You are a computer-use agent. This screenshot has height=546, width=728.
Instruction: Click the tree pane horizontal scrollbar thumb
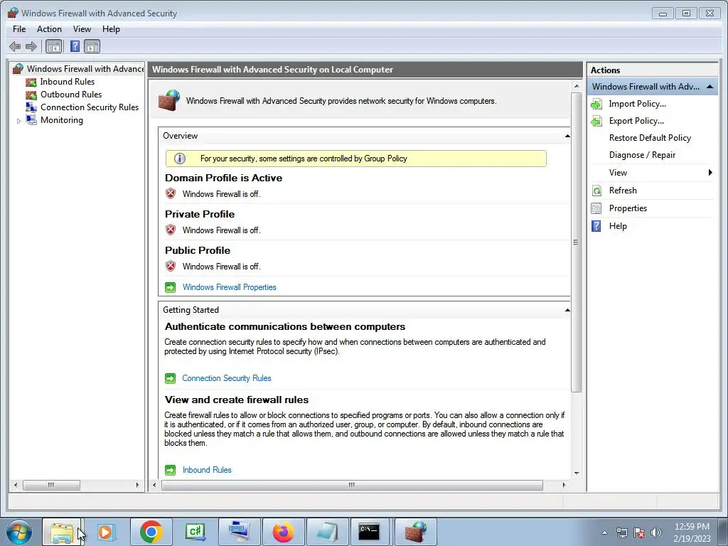coord(51,485)
